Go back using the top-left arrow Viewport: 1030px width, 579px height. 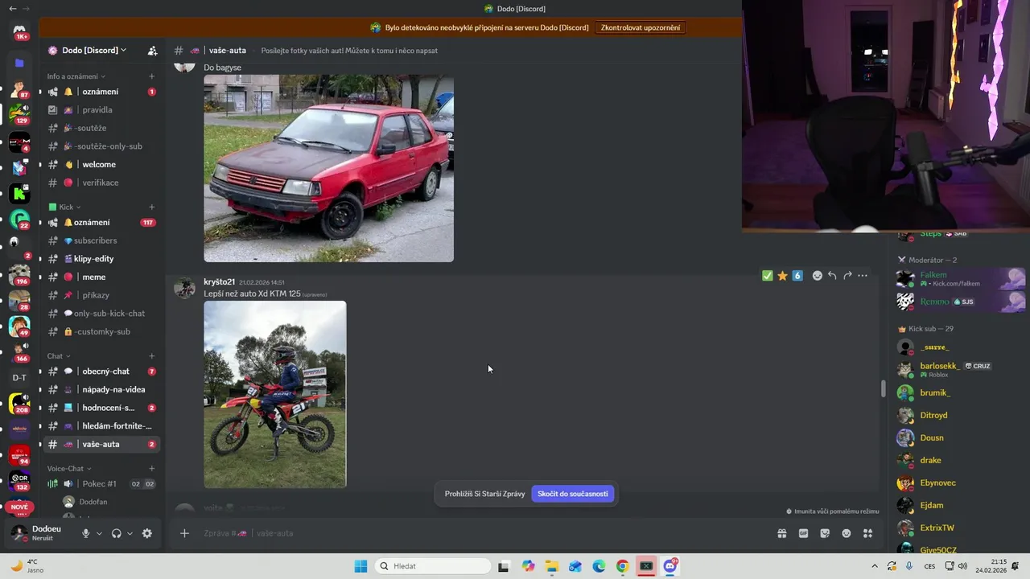12,8
